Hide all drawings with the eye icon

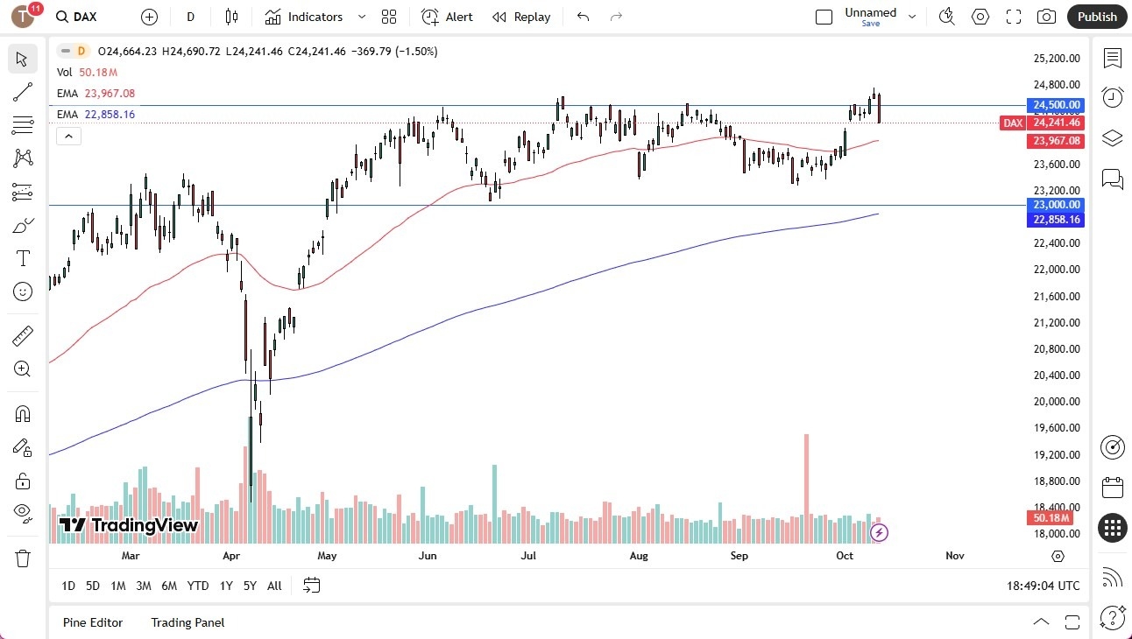22,512
